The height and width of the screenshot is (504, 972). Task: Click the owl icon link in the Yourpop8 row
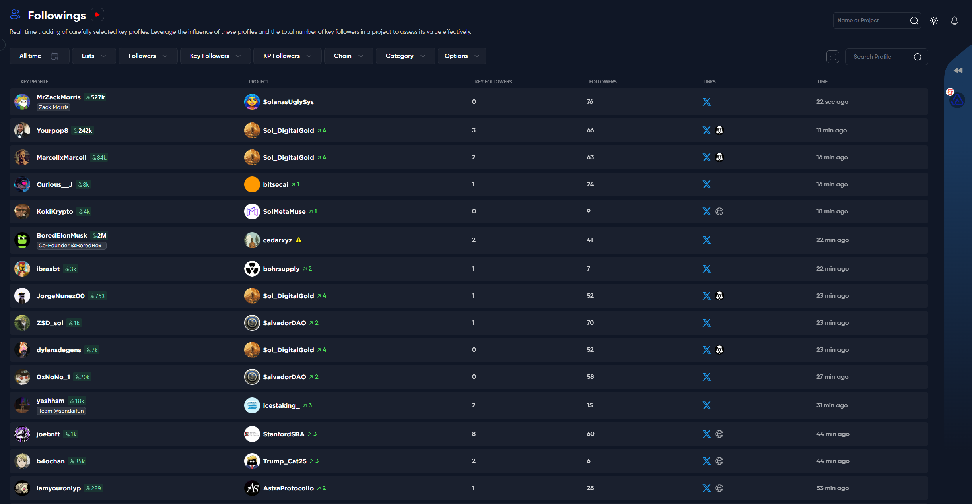[x=719, y=130]
